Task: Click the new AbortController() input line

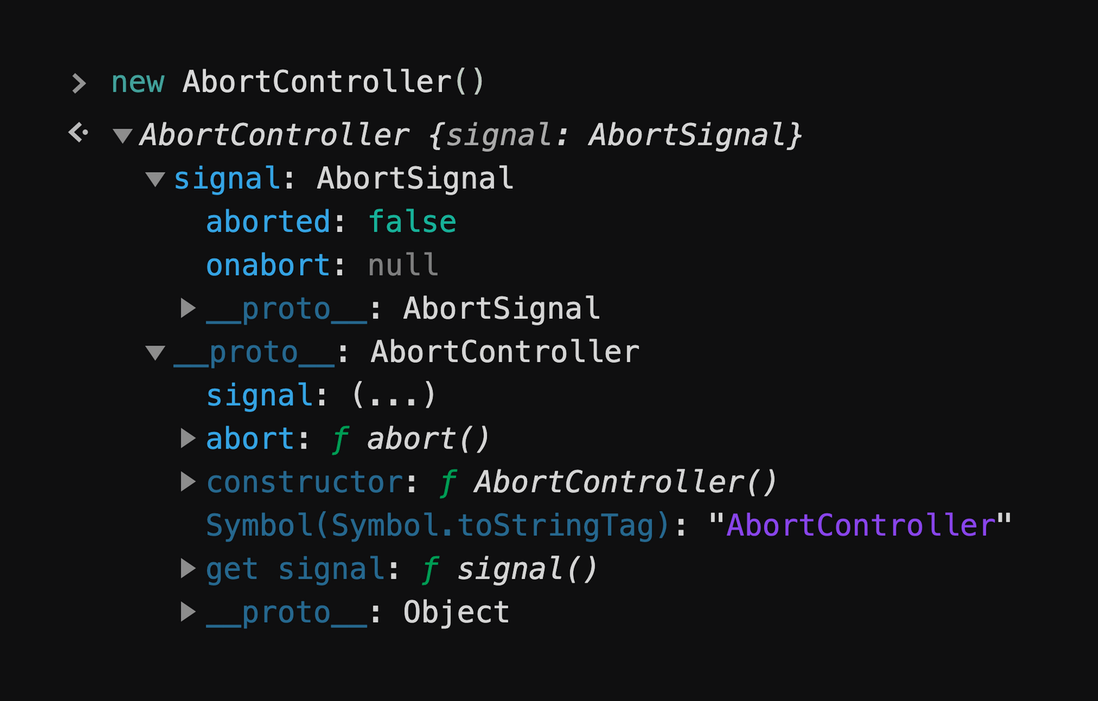Action: coord(297,82)
